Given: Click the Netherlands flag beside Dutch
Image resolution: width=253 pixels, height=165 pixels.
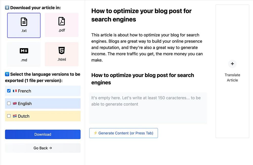Looking at the screenshot, I should (x=15, y=116).
